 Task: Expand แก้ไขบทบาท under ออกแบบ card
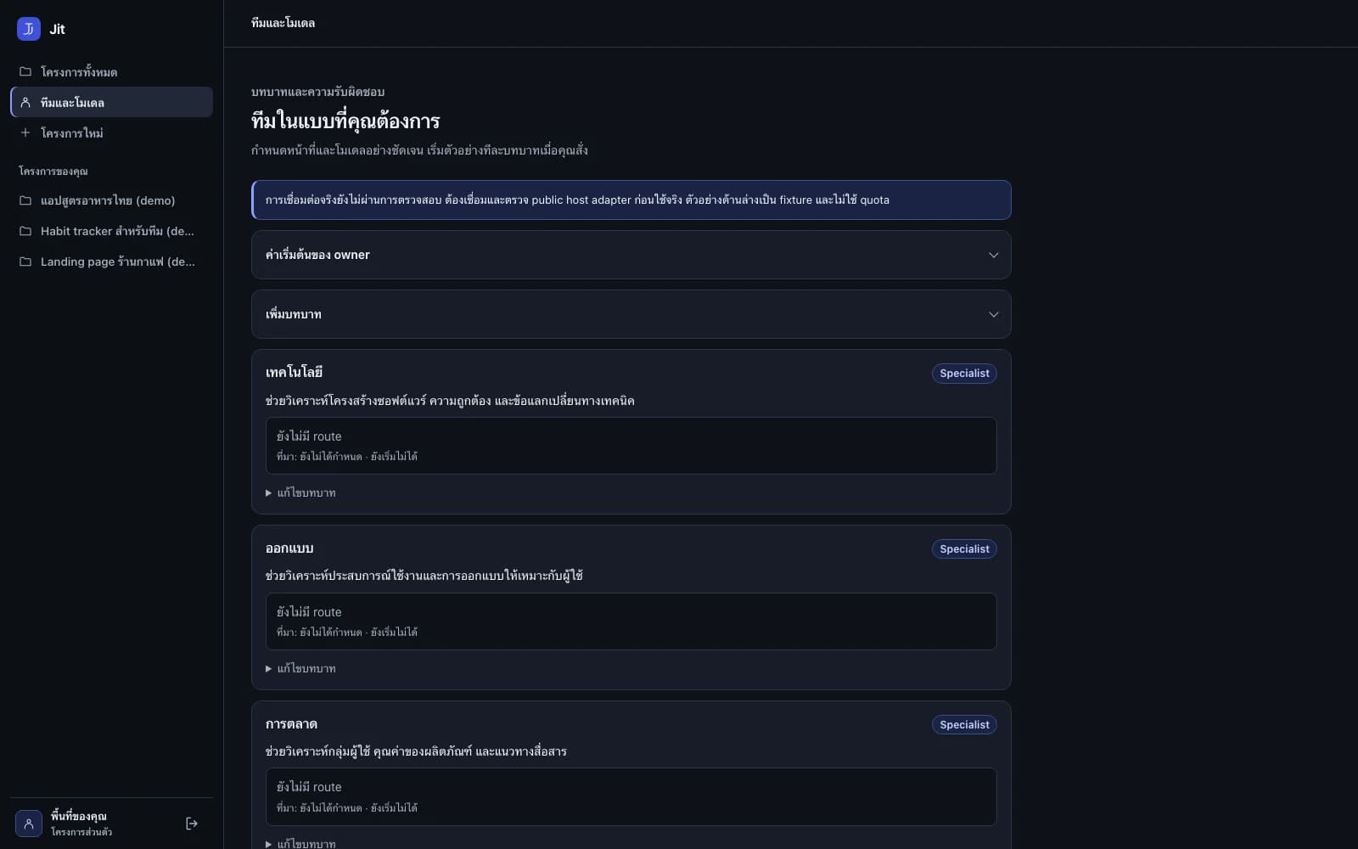tap(300, 668)
